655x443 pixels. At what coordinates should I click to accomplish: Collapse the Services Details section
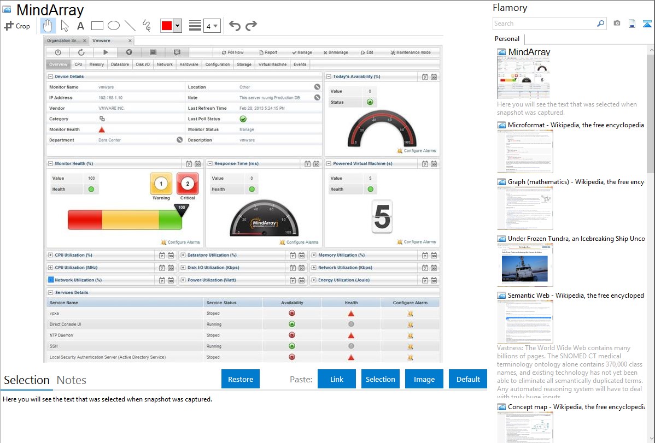(x=50, y=292)
